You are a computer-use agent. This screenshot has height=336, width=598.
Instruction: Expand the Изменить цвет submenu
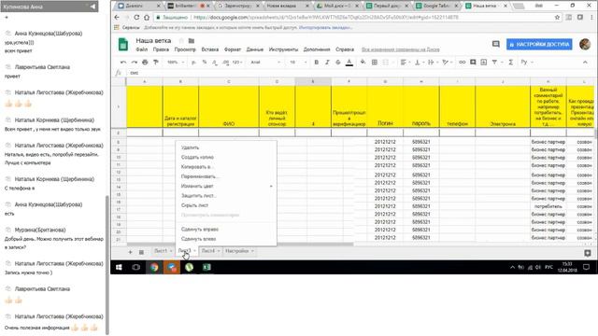click(x=226, y=186)
